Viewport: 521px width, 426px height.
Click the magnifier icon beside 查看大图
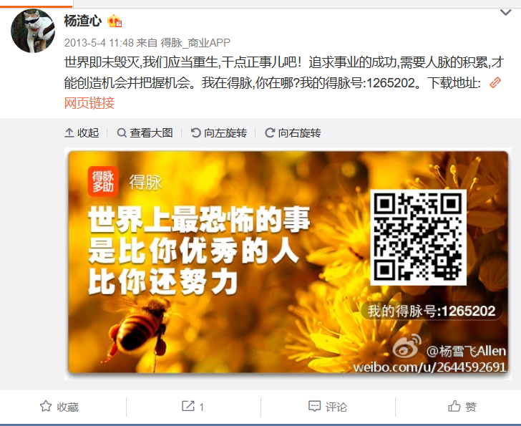point(122,133)
